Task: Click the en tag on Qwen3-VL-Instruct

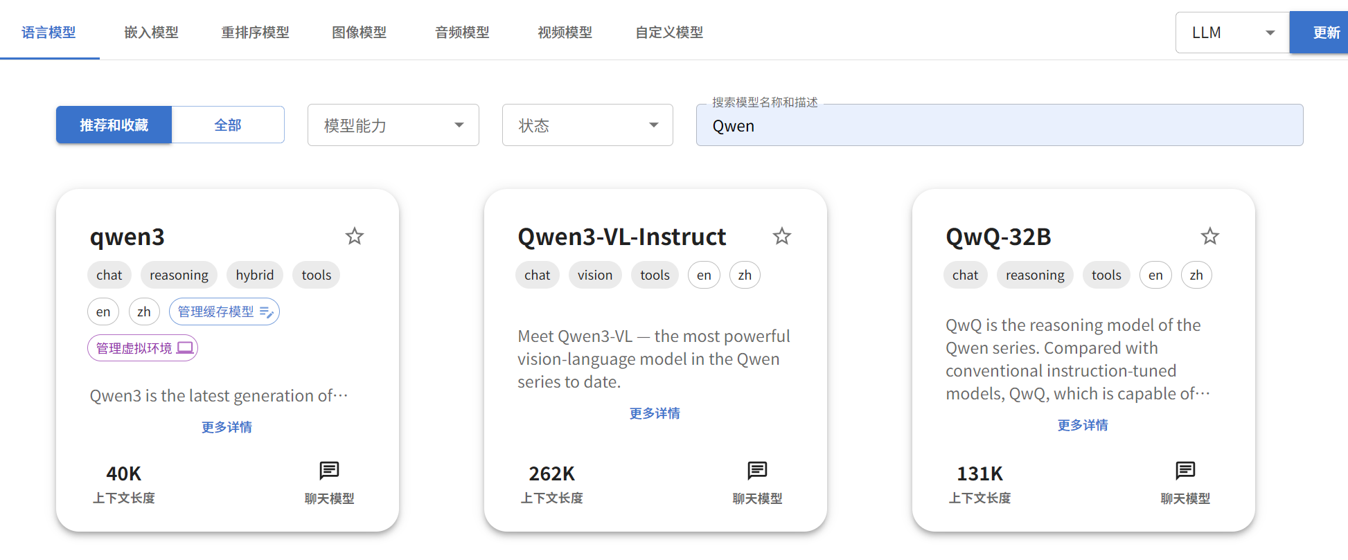Action: pos(704,275)
